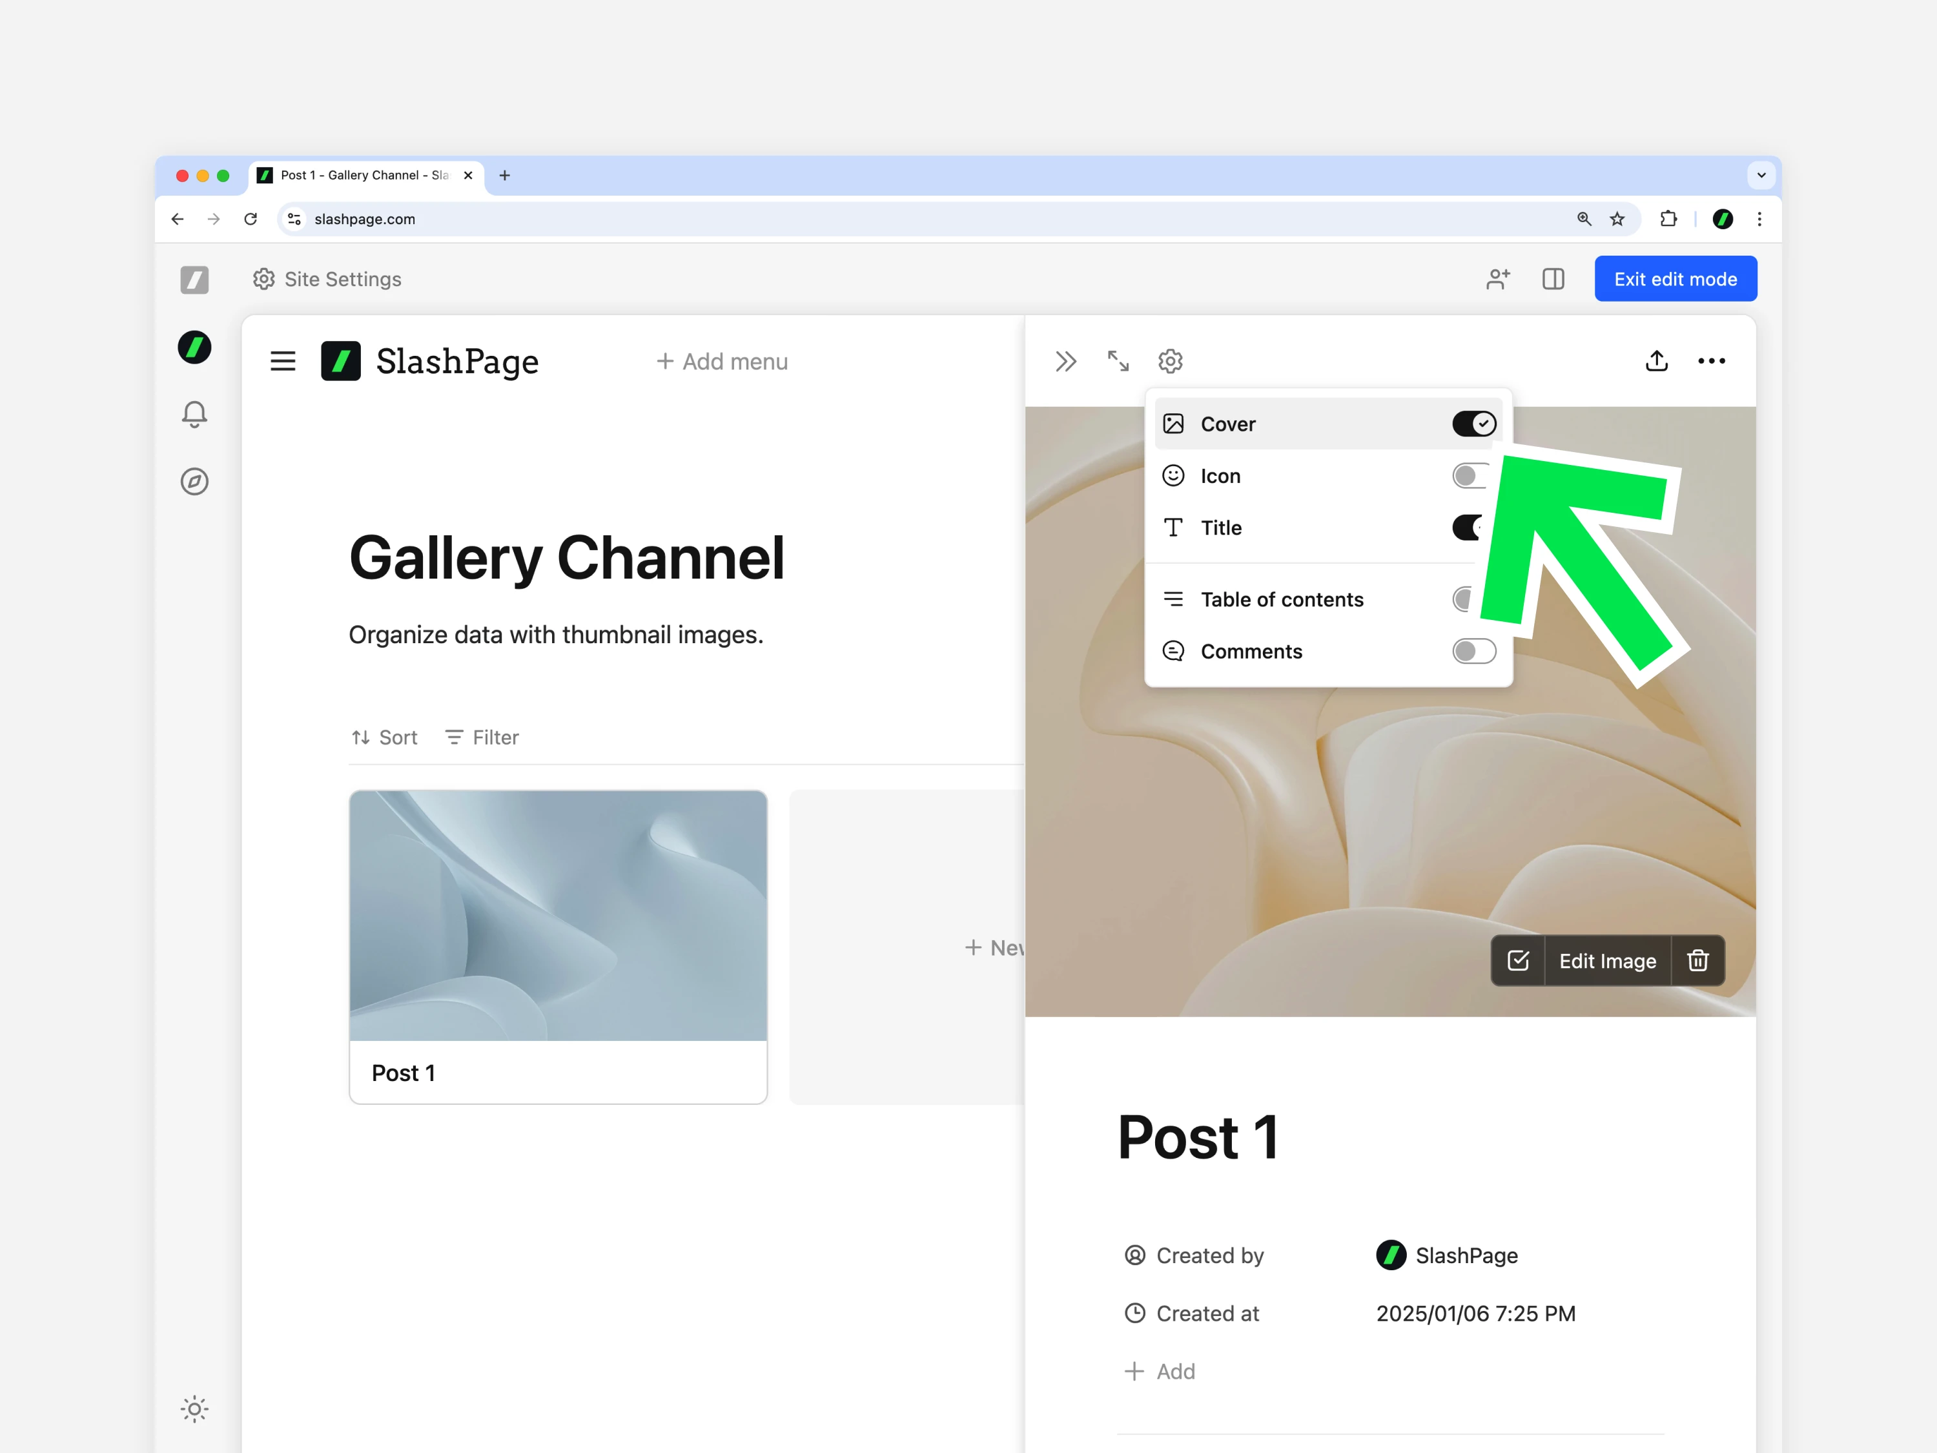Open the Post 1 gallery thumbnail

point(558,915)
